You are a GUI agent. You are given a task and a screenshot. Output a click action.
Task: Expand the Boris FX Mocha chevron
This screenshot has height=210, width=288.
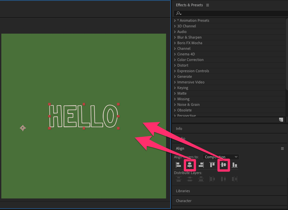tap(175, 43)
